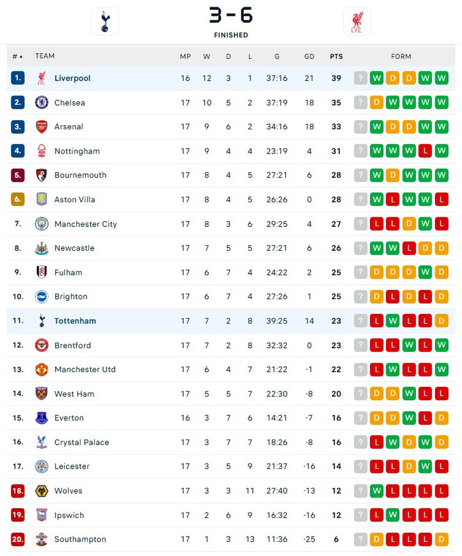Screen dimensions: 462x556
Task: Open Manchester City via its club badge
Action: pyautogui.click(x=42, y=224)
